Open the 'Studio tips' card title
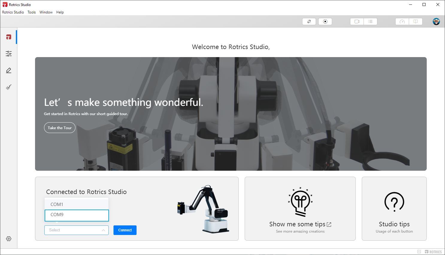Viewport: 445px width, 255px height. point(394,224)
